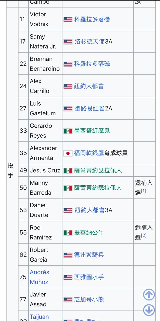Click the Mexico flag beside 提華納公牛
The image size is (160, 321).
pos(68,233)
